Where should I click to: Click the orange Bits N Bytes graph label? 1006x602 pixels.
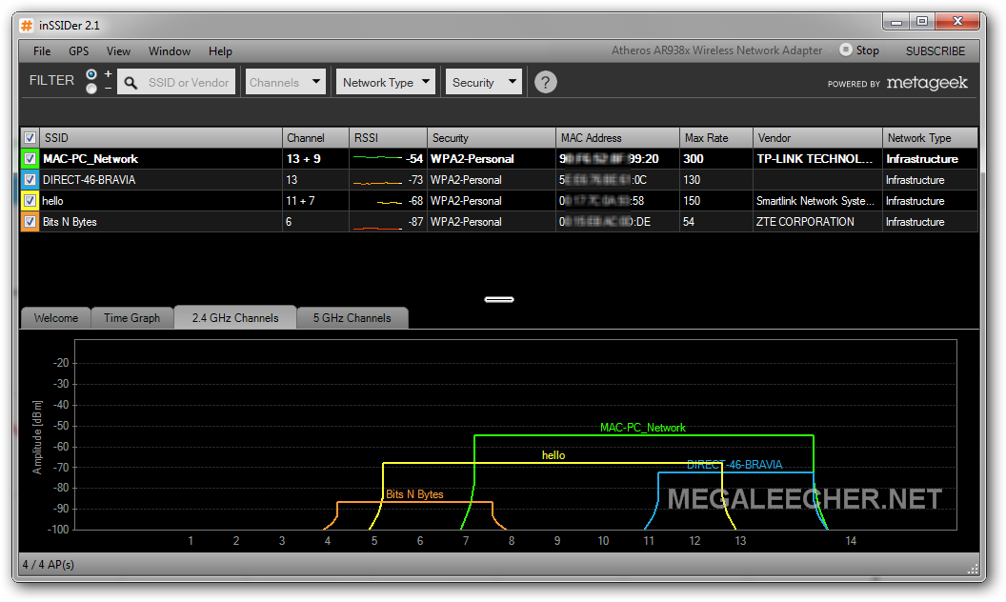point(414,494)
